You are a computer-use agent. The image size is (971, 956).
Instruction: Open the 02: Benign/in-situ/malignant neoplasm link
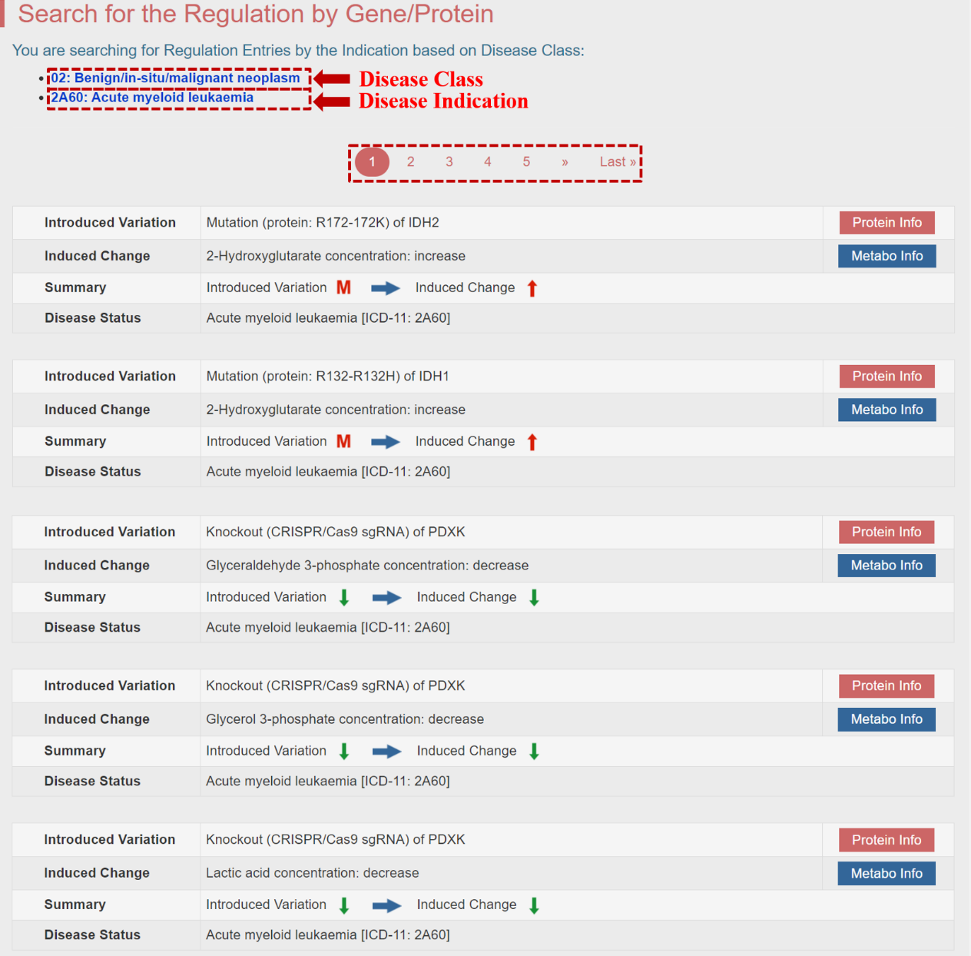pyautogui.click(x=175, y=78)
